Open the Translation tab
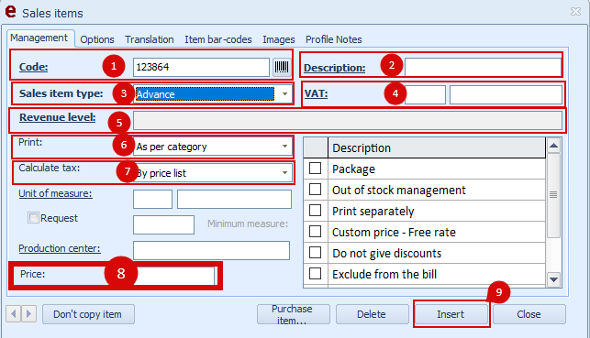 pos(150,39)
